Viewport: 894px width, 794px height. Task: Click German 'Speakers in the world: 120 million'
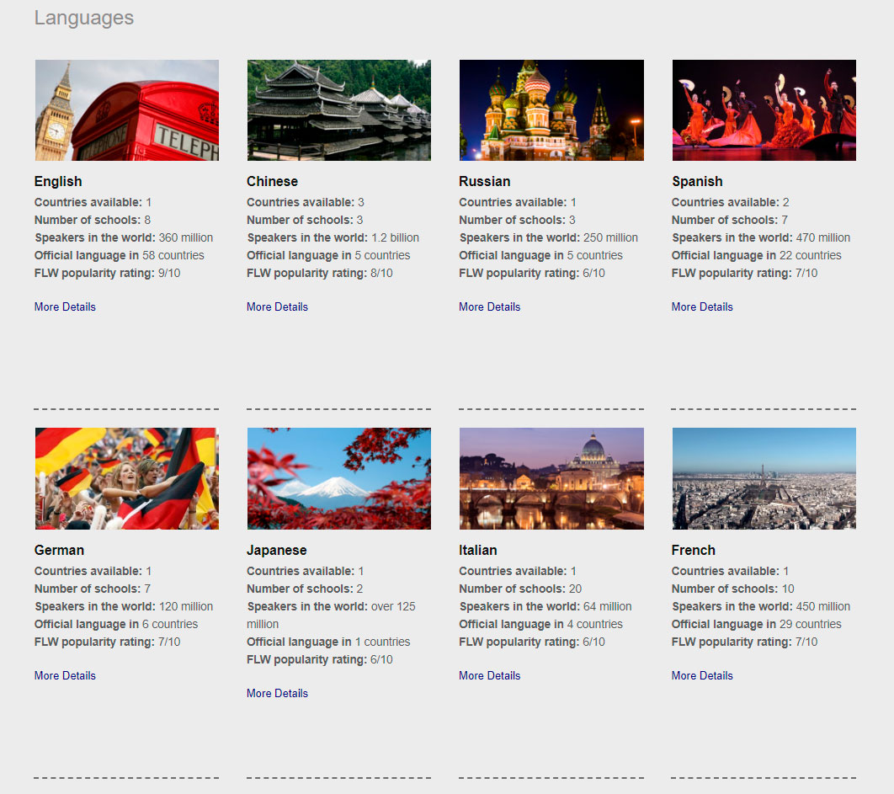124,606
